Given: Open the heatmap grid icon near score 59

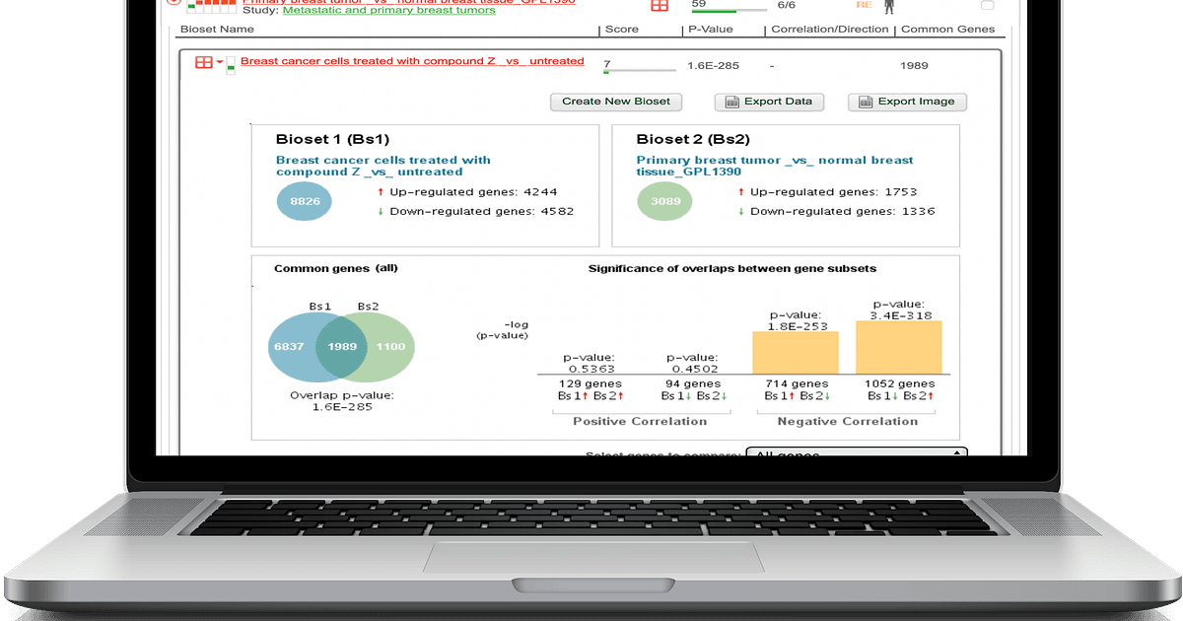Looking at the screenshot, I should click(x=660, y=6).
